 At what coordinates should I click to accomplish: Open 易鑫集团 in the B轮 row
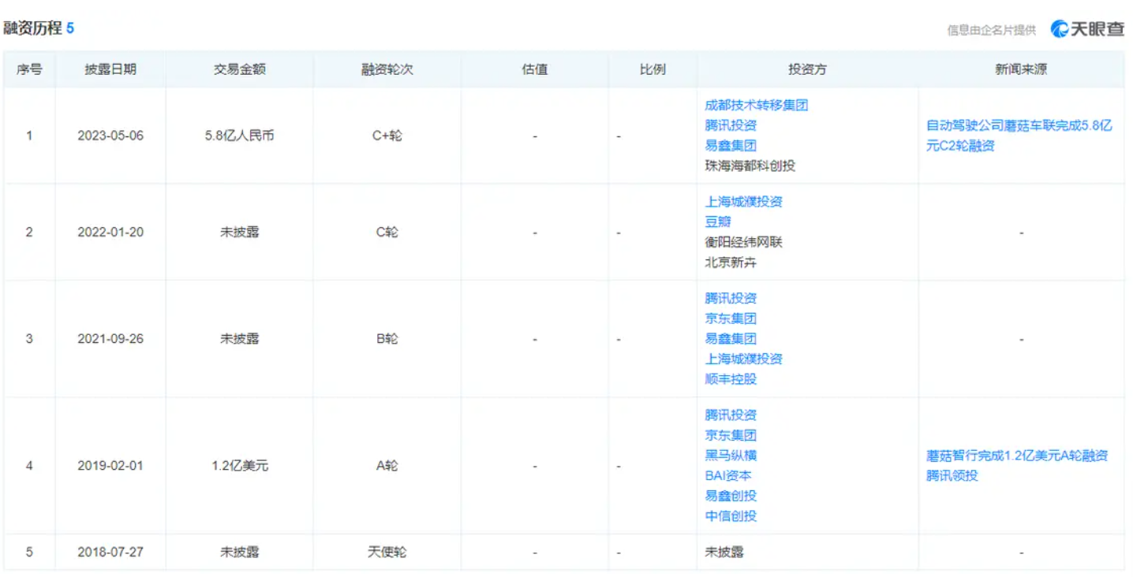731,339
